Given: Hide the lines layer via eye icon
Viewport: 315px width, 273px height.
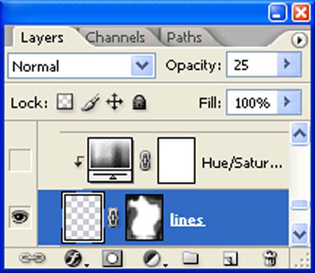Looking at the screenshot, I should click(20, 217).
